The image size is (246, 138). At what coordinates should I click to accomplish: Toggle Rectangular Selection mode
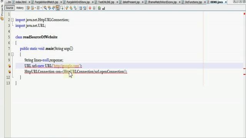click(62, 8)
